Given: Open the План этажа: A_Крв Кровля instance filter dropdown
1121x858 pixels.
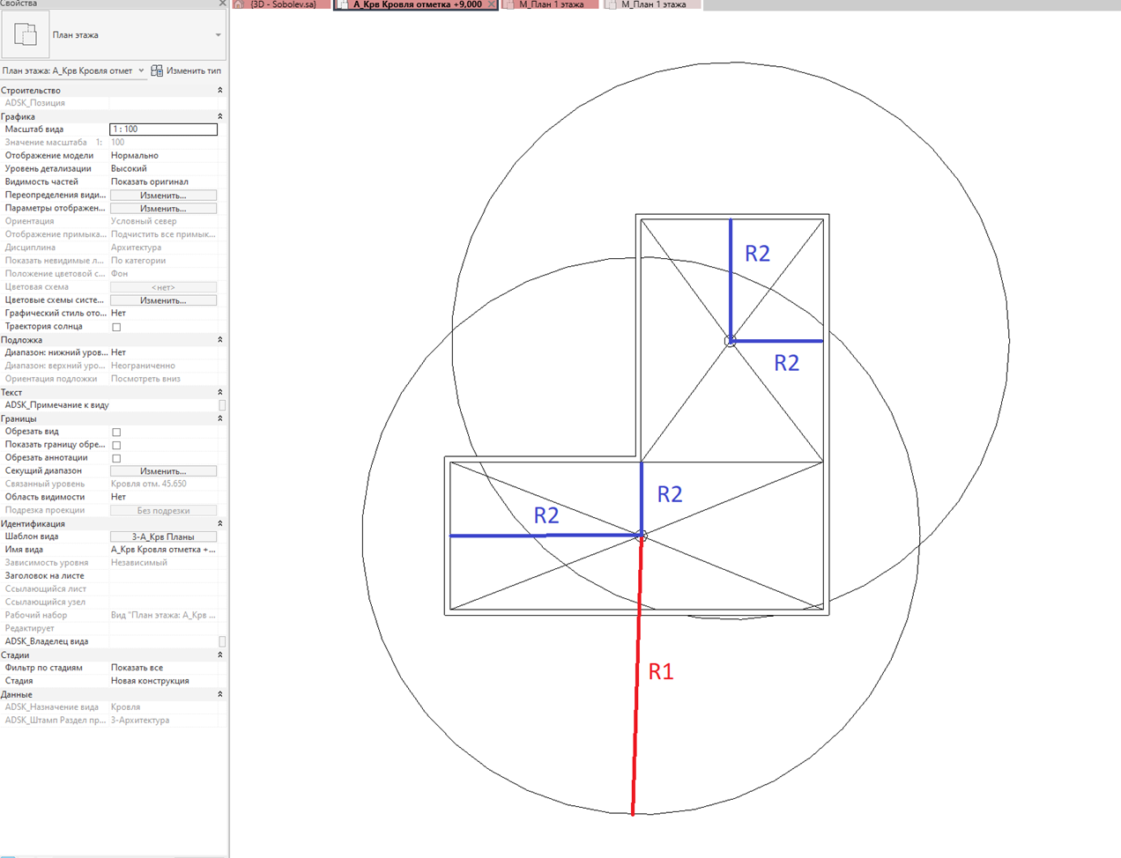Looking at the screenshot, I should coord(141,70).
